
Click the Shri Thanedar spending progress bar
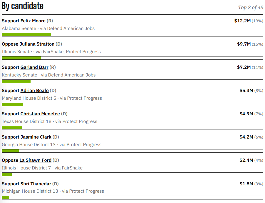132,197
